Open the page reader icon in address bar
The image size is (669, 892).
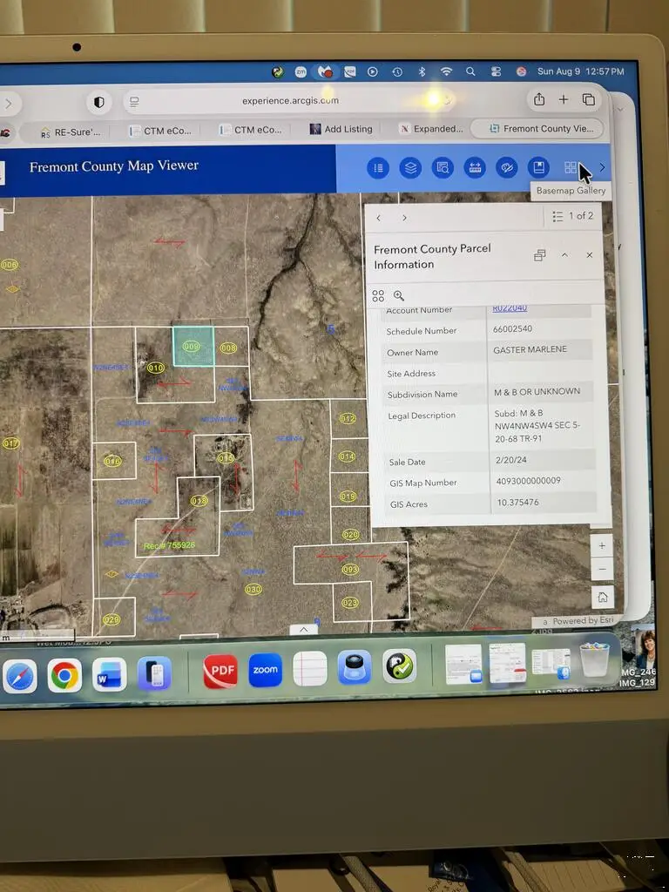(x=134, y=102)
